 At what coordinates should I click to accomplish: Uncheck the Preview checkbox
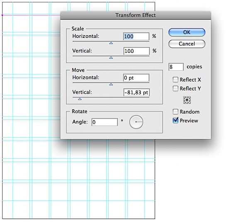click(x=175, y=120)
